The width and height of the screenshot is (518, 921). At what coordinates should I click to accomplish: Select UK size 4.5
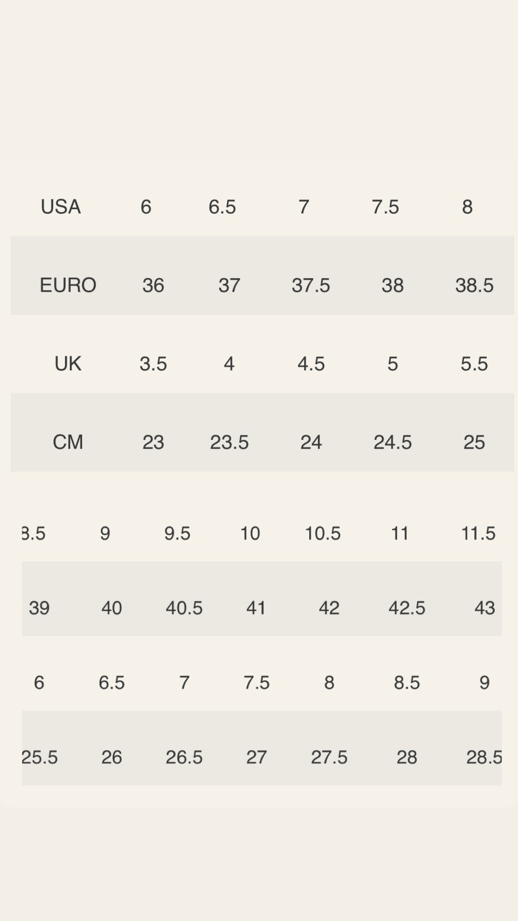tap(311, 364)
